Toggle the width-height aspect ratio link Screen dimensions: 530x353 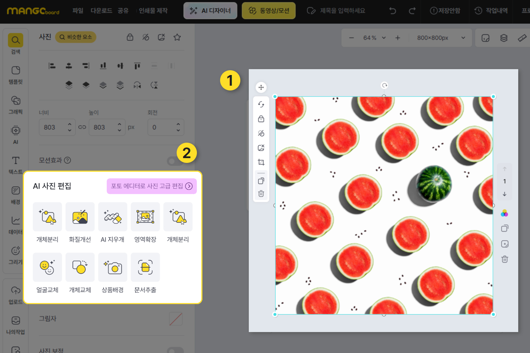[x=82, y=127]
